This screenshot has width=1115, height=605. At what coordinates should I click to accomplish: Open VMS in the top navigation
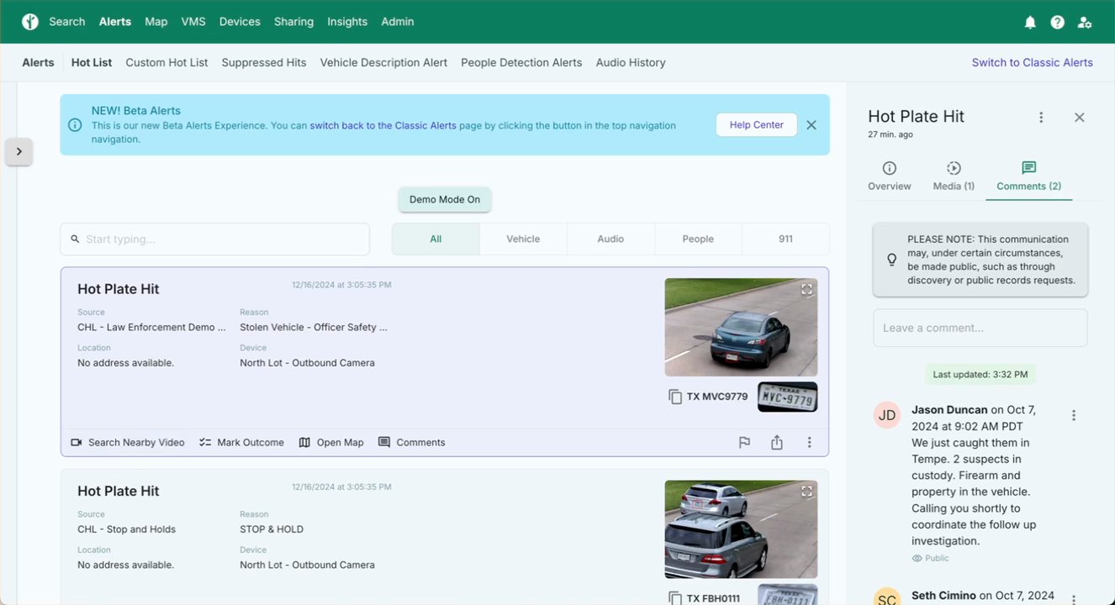193,22
